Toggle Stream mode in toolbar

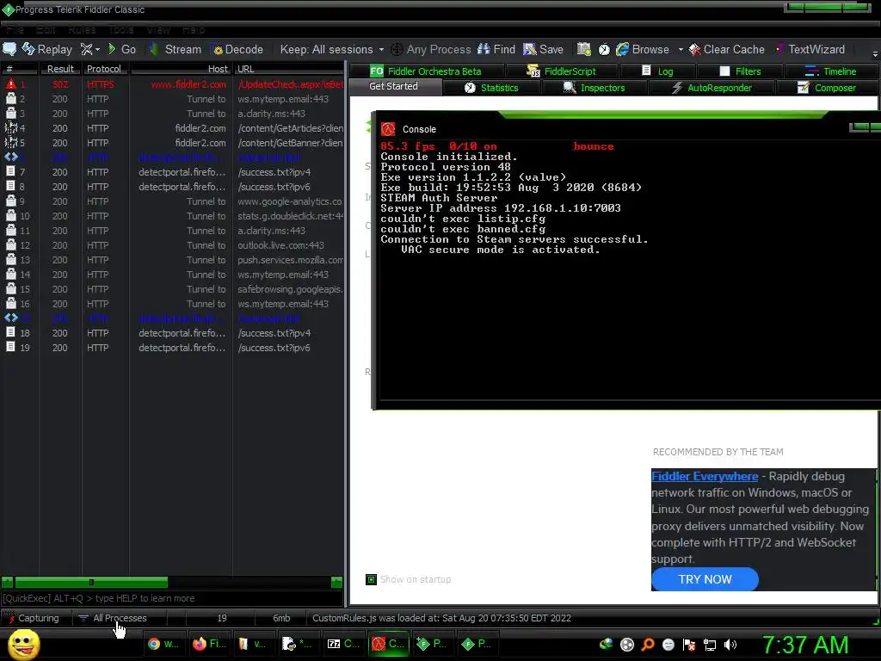point(174,49)
